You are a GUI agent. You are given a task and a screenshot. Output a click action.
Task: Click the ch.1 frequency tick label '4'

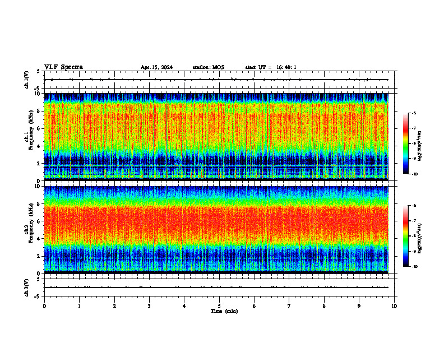tap(39, 146)
